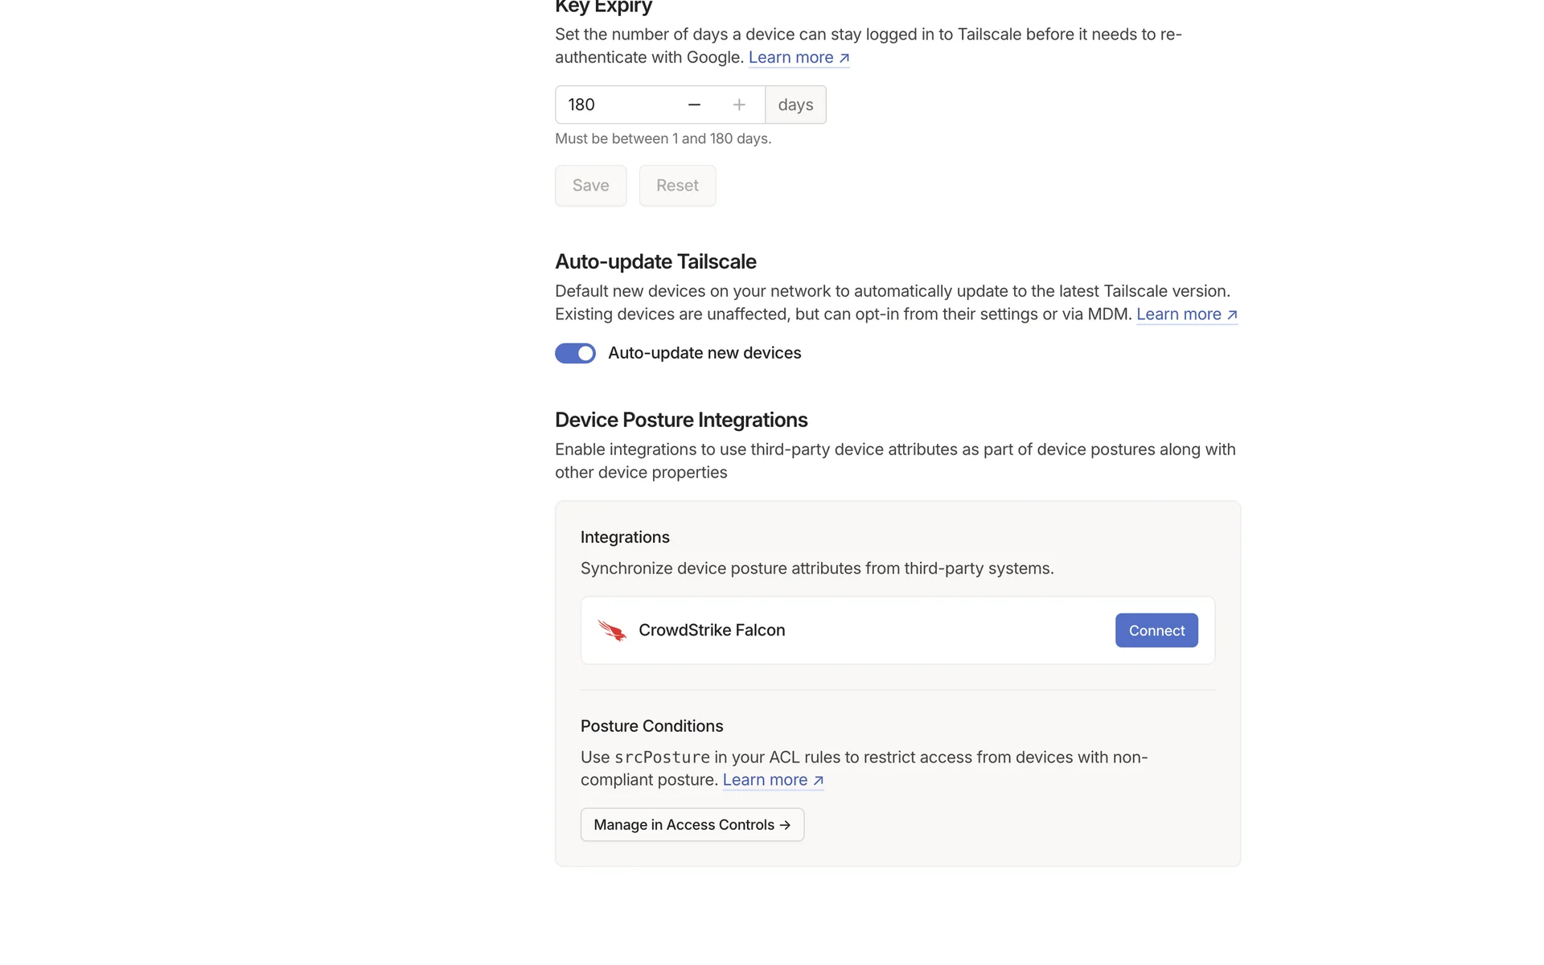Click arrow icon in Manage in Access Controls

(x=785, y=825)
